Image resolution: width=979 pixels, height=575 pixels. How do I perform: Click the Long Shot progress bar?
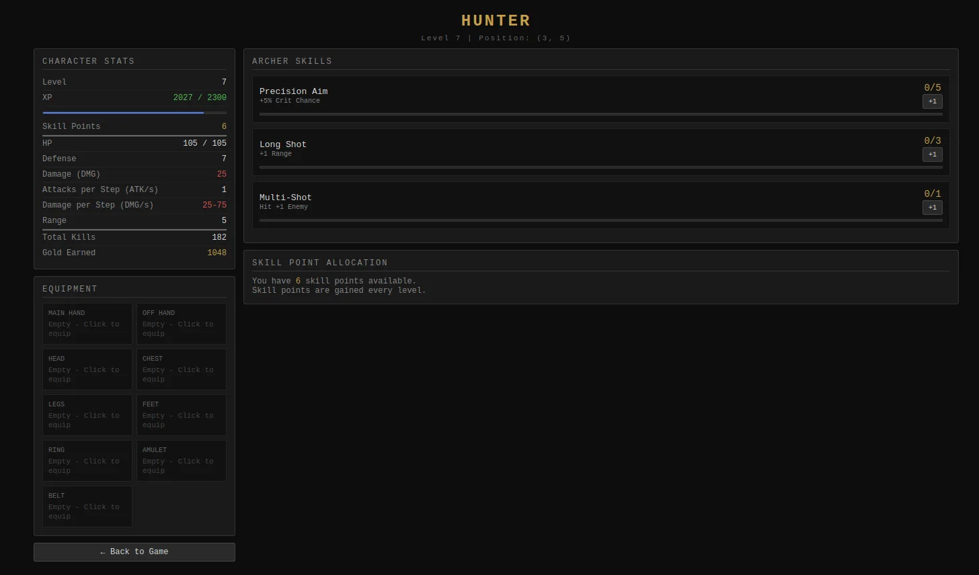(600, 167)
